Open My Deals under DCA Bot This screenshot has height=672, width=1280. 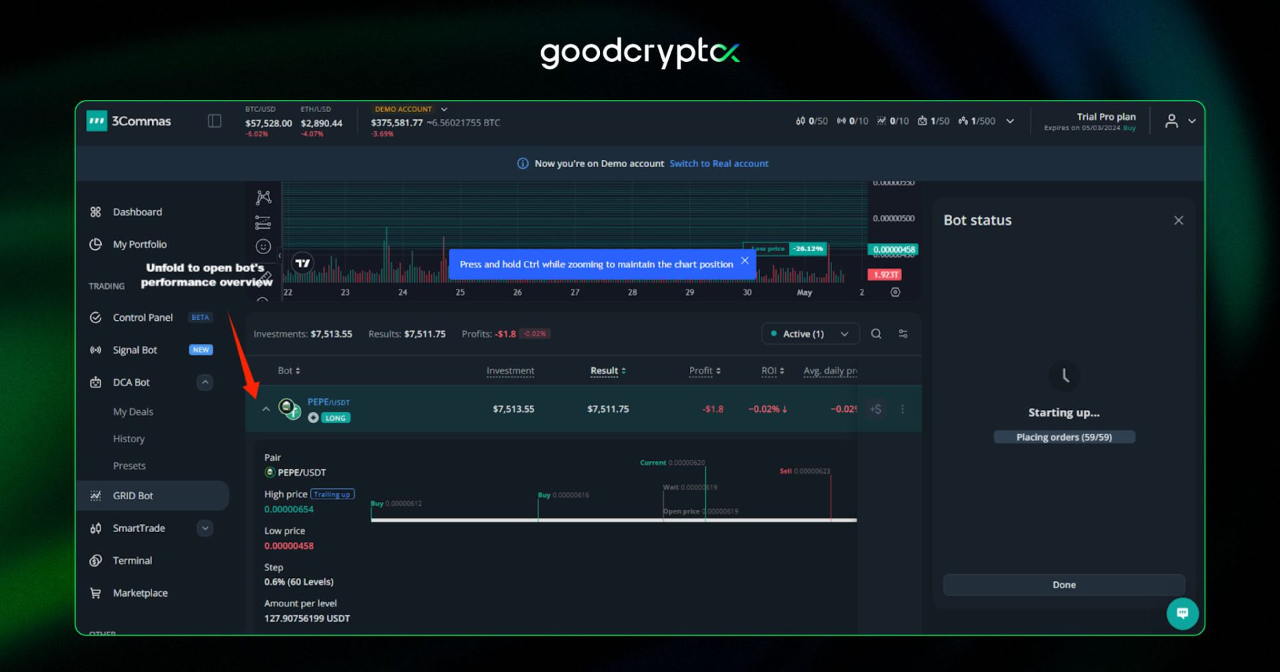coord(133,412)
